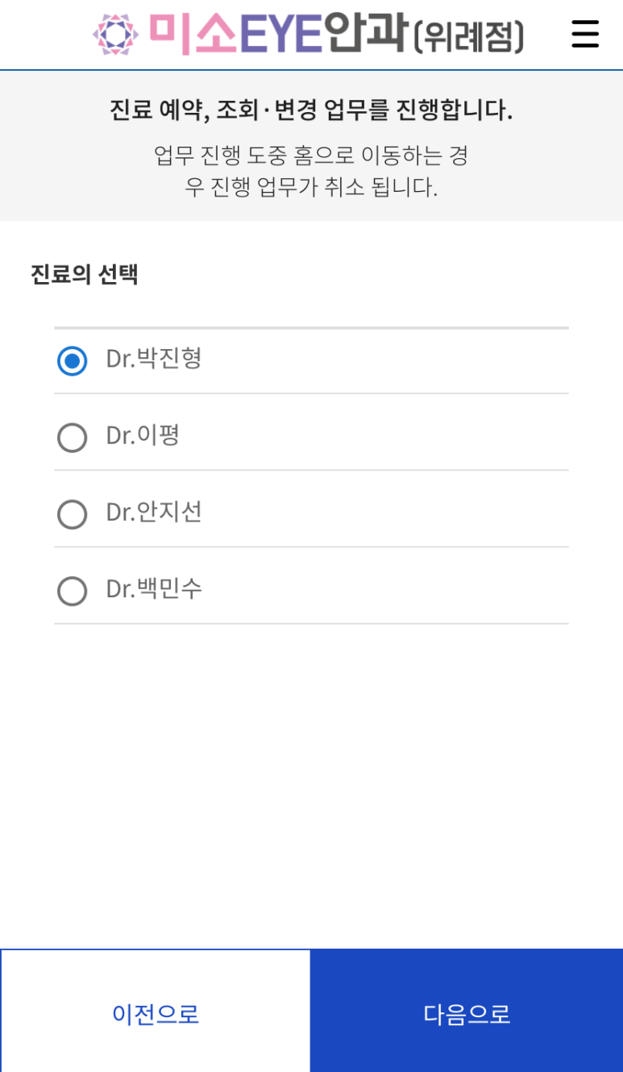
Task: Click the flower-shaped clinic logo emblem
Action: pyautogui.click(x=116, y=35)
